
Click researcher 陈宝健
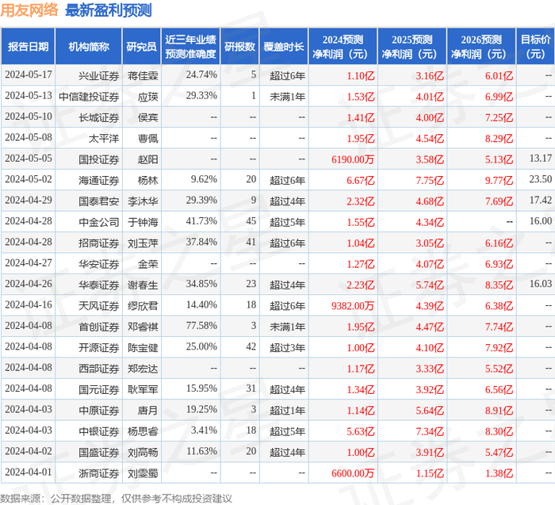143,347
